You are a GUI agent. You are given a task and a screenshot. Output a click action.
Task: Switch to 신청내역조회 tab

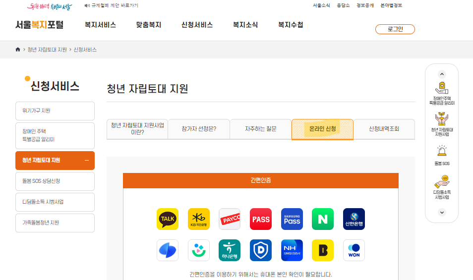tap(384, 129)
